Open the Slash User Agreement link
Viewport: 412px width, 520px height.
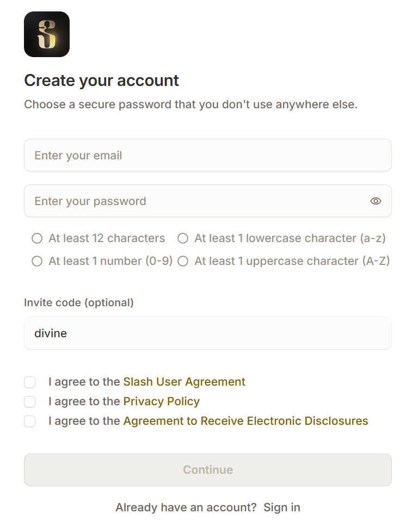point(184,382)
